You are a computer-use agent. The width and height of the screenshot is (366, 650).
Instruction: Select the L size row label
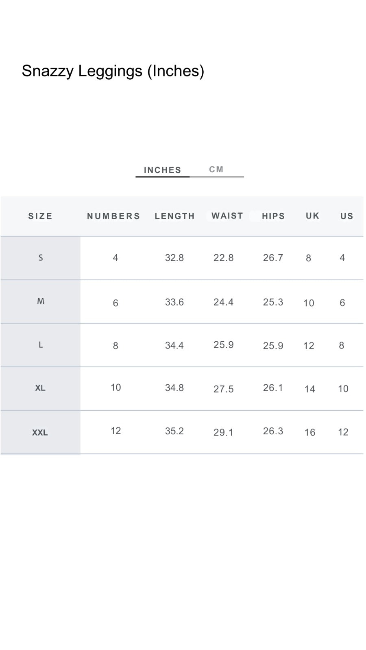coord(41,345)
